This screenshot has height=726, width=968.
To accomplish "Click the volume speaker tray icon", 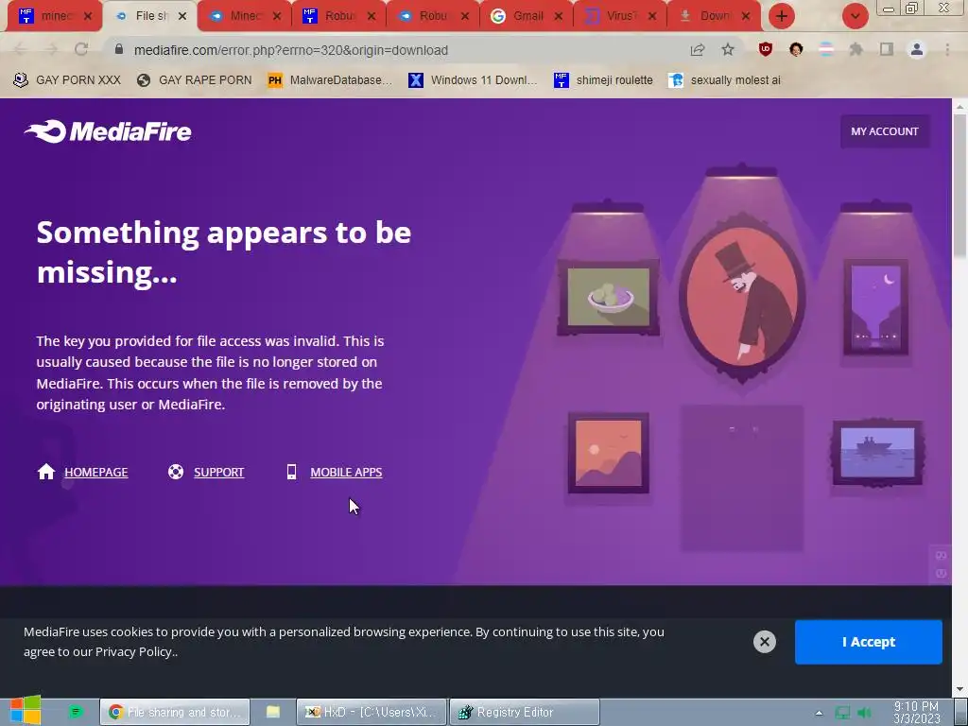I will (x=864, y=713).
